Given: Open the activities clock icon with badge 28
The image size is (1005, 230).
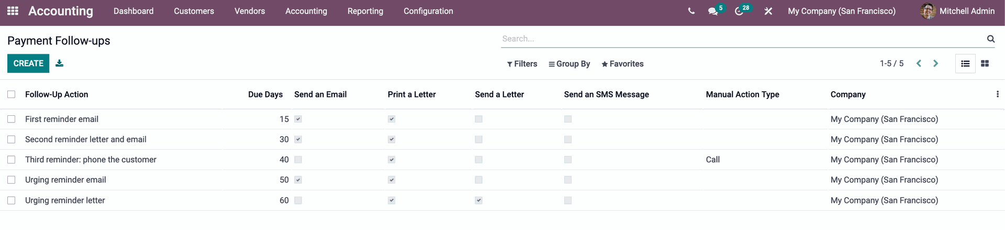Looking at the screenshot, I should click(740, 11).
